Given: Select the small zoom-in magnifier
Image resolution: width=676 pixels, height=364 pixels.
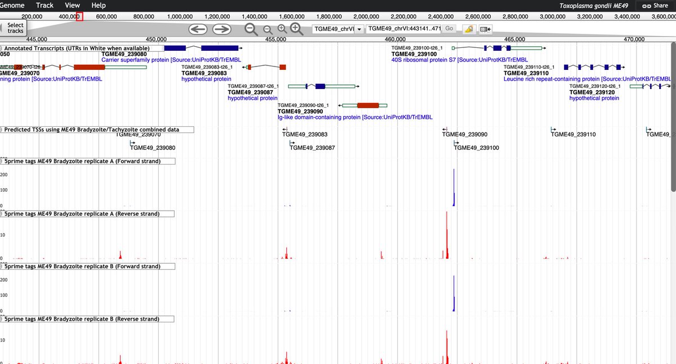Looking at the screenshot, I should (281, 29).
